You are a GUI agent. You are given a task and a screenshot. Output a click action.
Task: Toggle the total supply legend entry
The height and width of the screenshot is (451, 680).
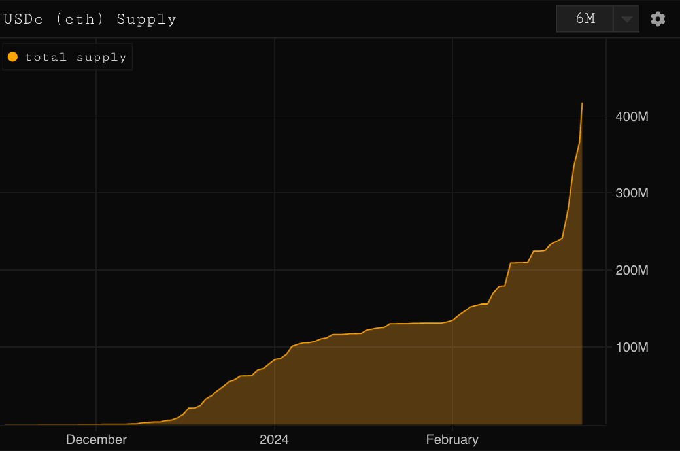(67, 57)
